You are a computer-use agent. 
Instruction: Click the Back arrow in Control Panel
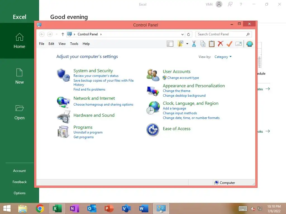coord(42,34)
